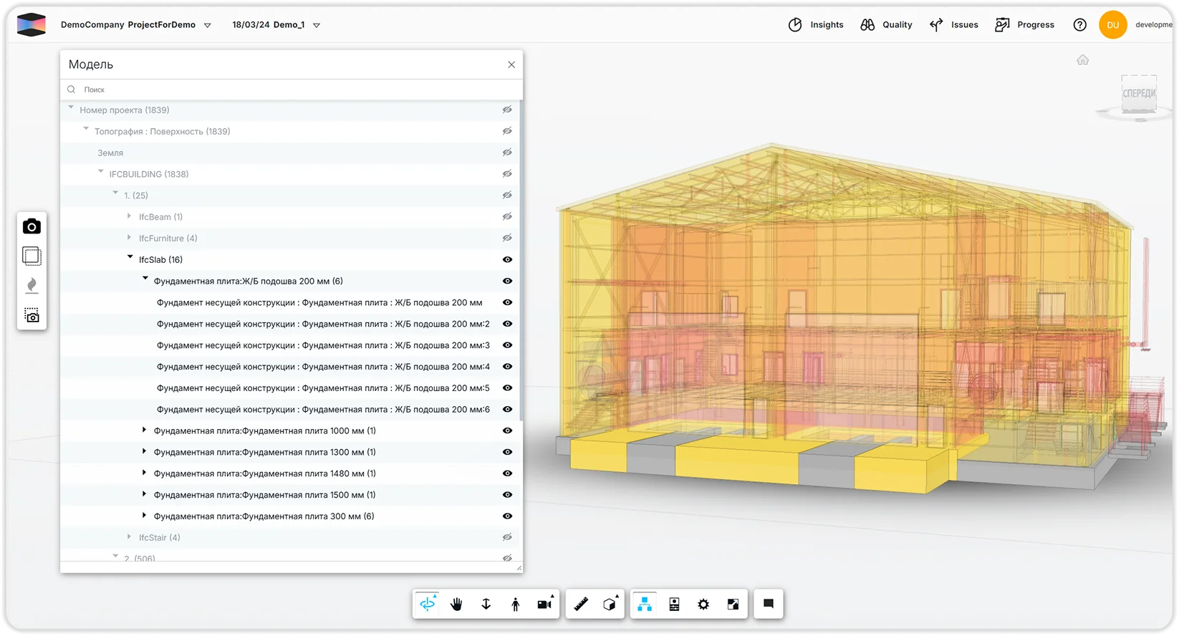Select the Orbit navigation tool

(x=428, y=604)
